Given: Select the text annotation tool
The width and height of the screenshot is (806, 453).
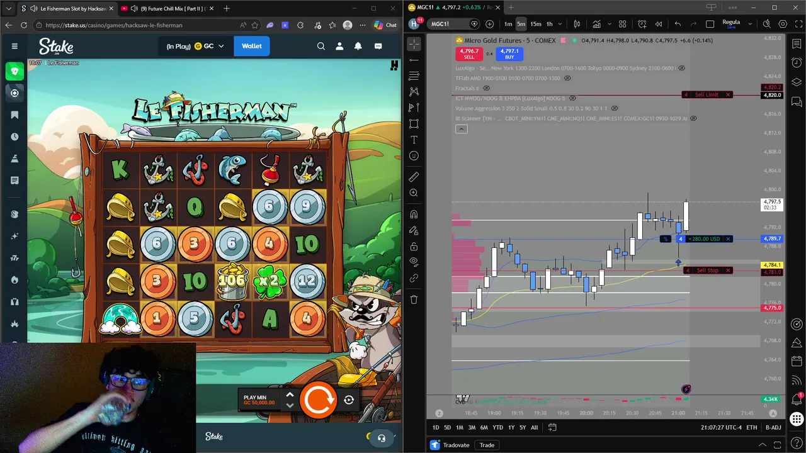Looking at the screenshot, I should [x=414, y=140].
